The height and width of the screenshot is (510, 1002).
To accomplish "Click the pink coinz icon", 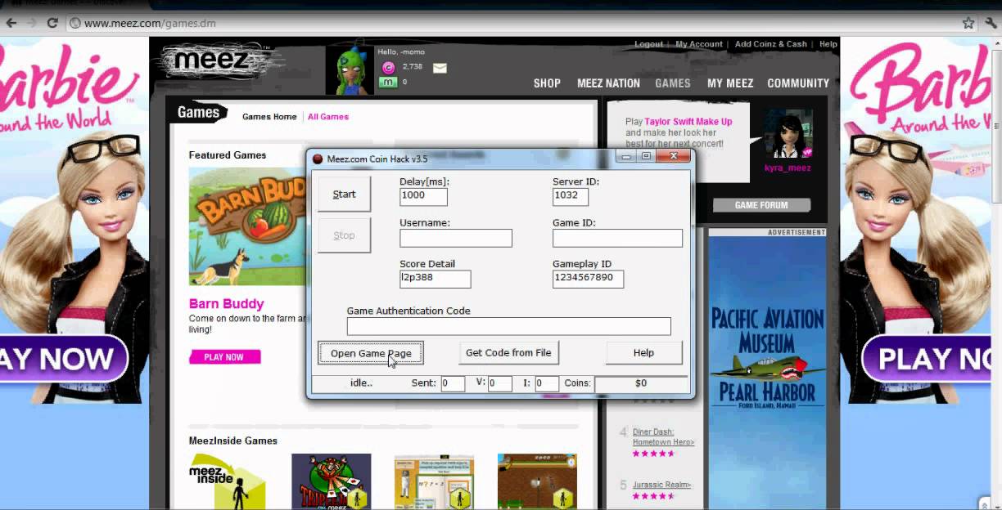I will point(388,67).
